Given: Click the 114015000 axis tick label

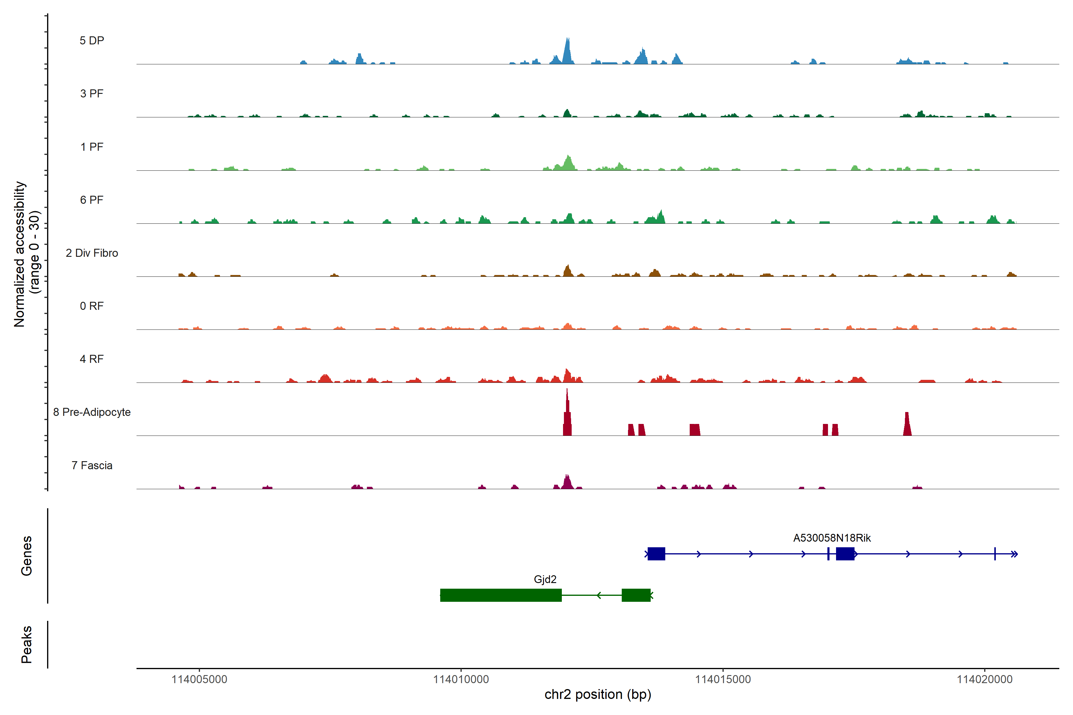Looking at the screenshot, I should click(722, 679).
